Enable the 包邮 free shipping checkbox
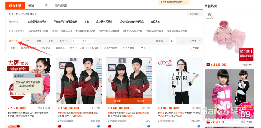This screenshot has height=128, width=261. [9, 48]
